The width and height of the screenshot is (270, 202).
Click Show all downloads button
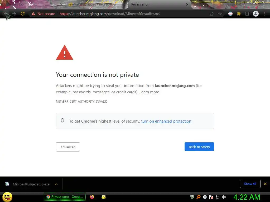[250, 184]
